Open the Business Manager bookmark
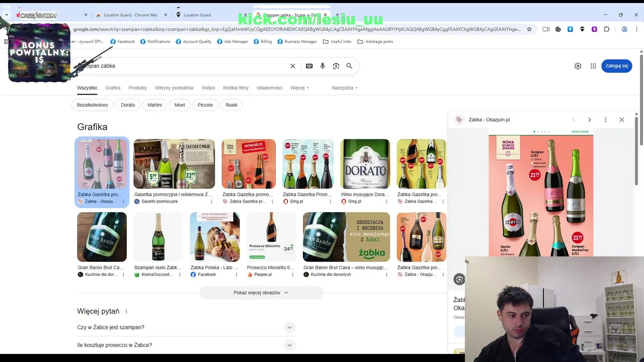 pyautogui.click(x=297, y=42)
